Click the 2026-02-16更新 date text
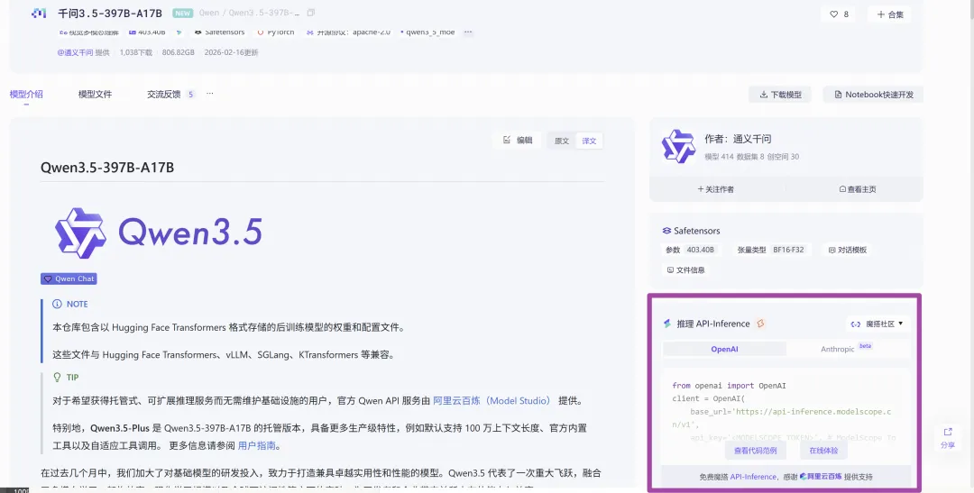Image resolution: width=974 pixels, height=493 pixels. (x=231, y=53)
